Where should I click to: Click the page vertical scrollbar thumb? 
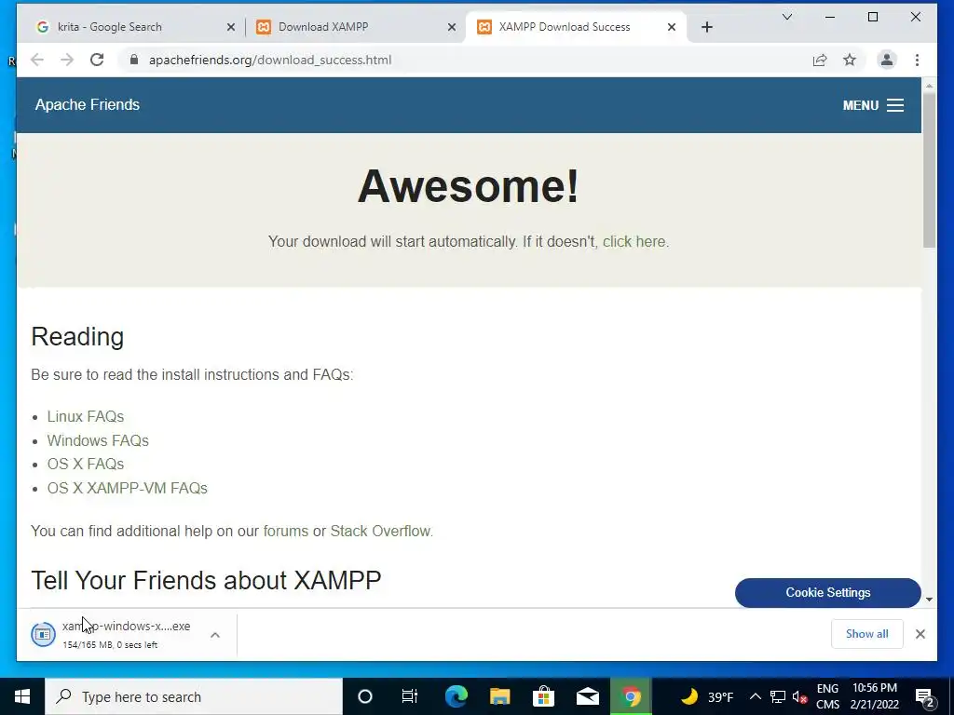(x=929, y=170)
